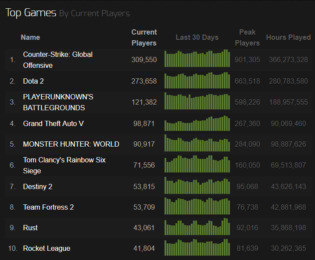Click peak players value 901,305

click(247, 60)
